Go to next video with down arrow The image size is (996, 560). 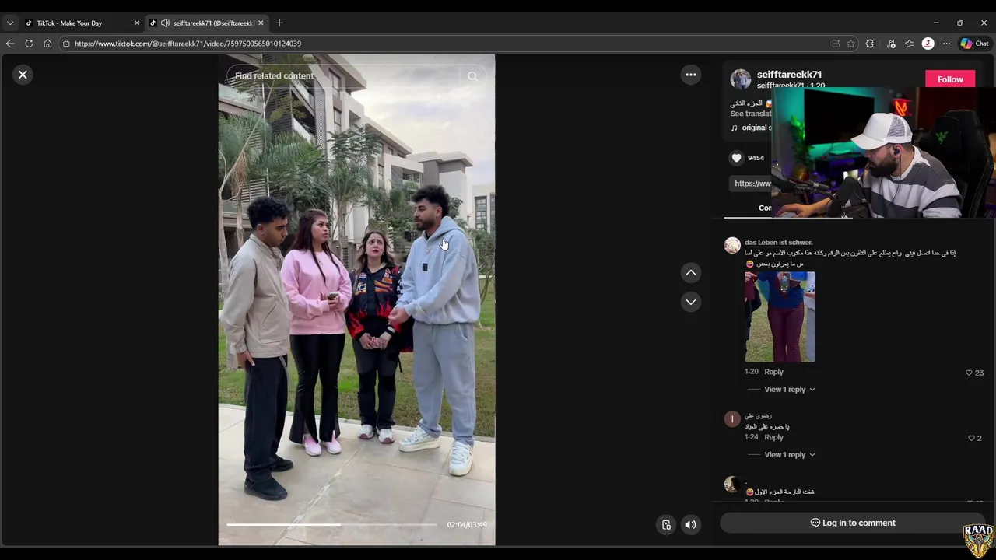coord(690,302)
